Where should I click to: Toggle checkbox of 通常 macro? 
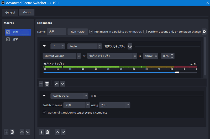pos(8,39)
